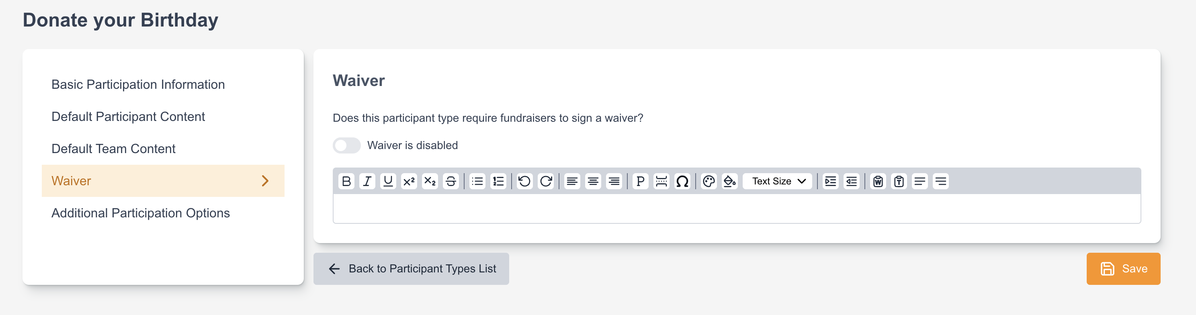Toggle superscript formatting
Image resolution: width=1196 pixels, height=315 pixels.
[x=409, y=181]
